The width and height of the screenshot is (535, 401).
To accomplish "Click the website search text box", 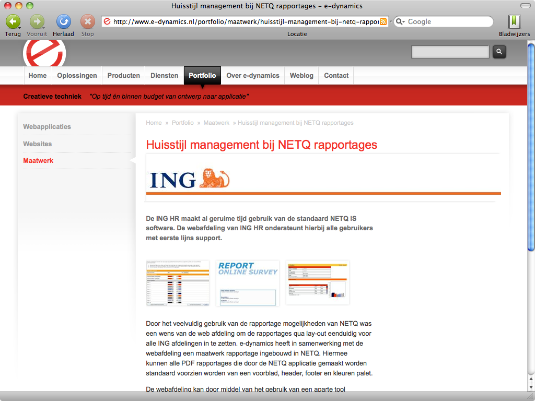I will coord(450,52).
